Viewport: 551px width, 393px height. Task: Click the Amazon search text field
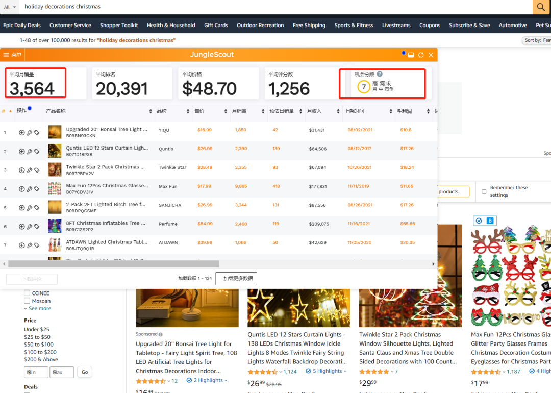(x=276, y=7)
